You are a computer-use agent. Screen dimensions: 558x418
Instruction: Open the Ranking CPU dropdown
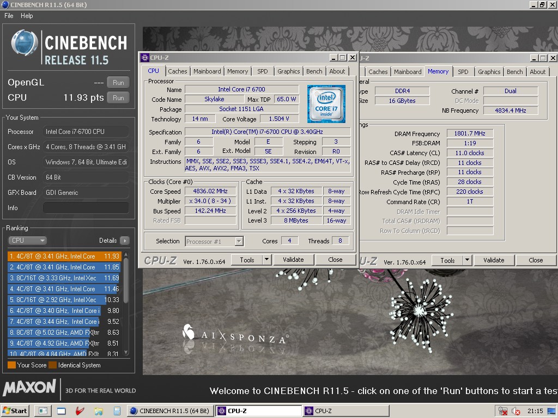(x=27, y=241)
